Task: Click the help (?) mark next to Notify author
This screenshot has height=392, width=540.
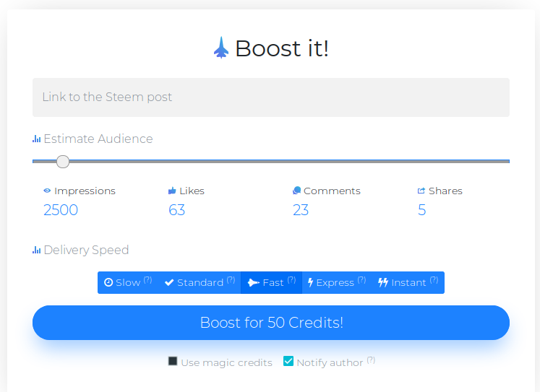Action: (371, 360)
